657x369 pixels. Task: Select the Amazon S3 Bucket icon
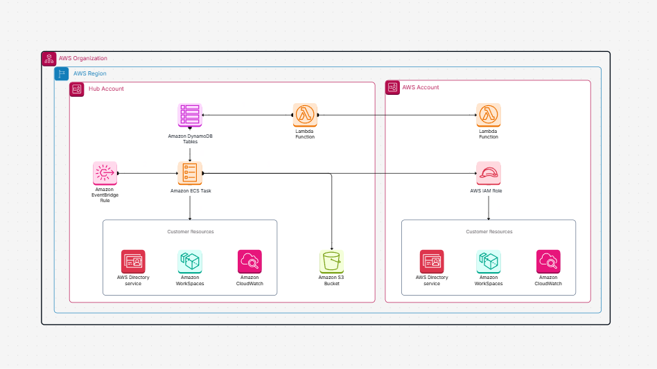tap(331, 262)
